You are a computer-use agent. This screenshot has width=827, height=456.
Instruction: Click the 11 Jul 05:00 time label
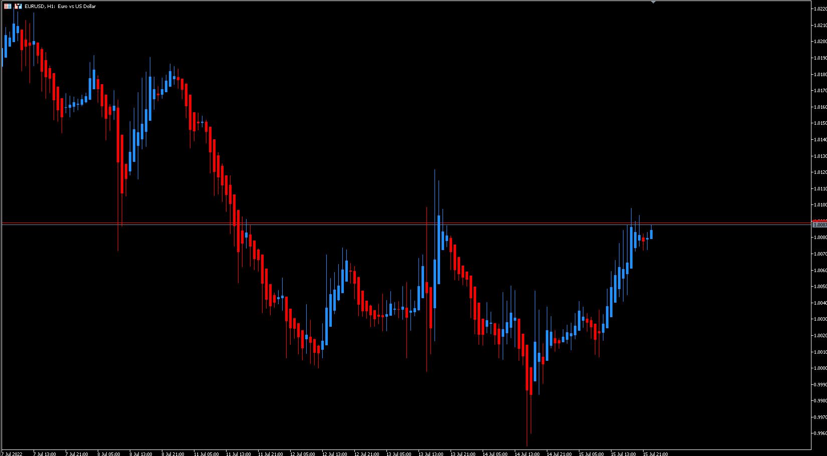(206, 454)
